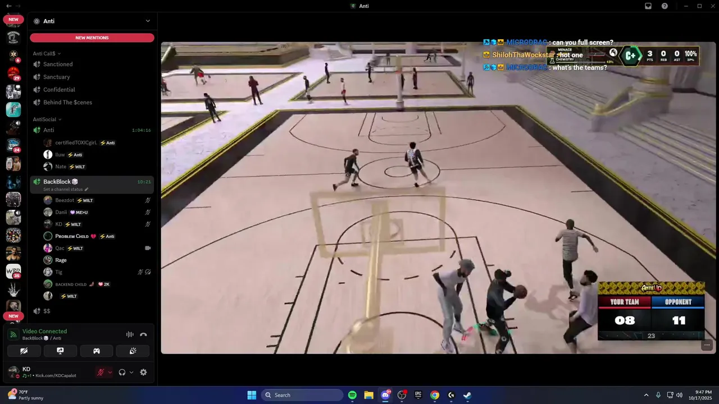
Task: Open the gameplay stream video
Action: 438,198
